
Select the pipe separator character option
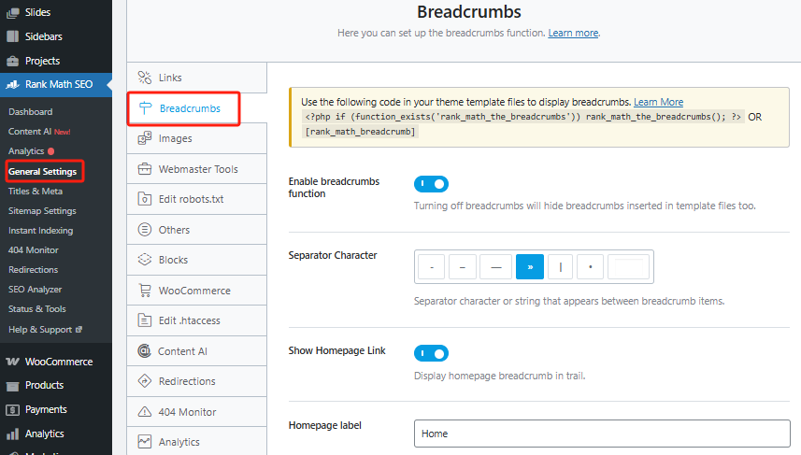click(x=560, y=267)
